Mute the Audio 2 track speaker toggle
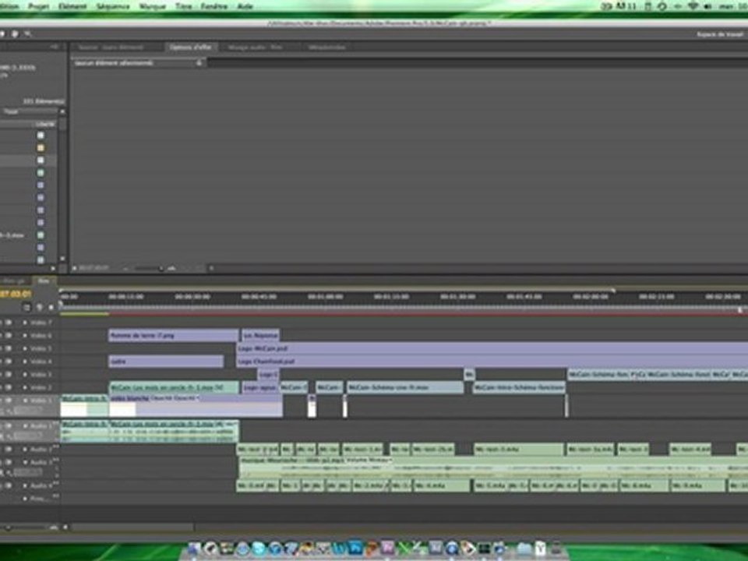Image resolution: width=748 pixels, height=561 pixels. coord(9,449)
